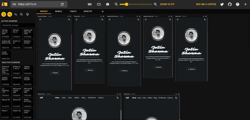Viewport: 250px width, 120px height.
Task: Open hamburger menu in Galaxy S9, Note 8 preview
Action: coord(145,20)
